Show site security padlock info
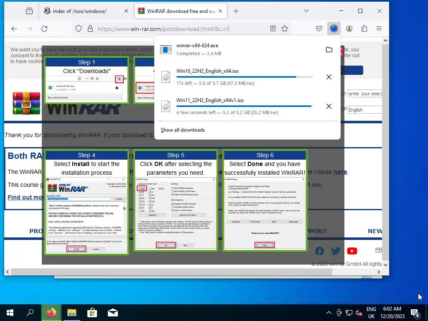Viewport: 428px width, 321px height. point(90,29)
